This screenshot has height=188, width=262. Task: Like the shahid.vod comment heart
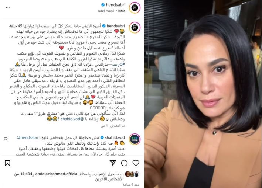[6, 139]
